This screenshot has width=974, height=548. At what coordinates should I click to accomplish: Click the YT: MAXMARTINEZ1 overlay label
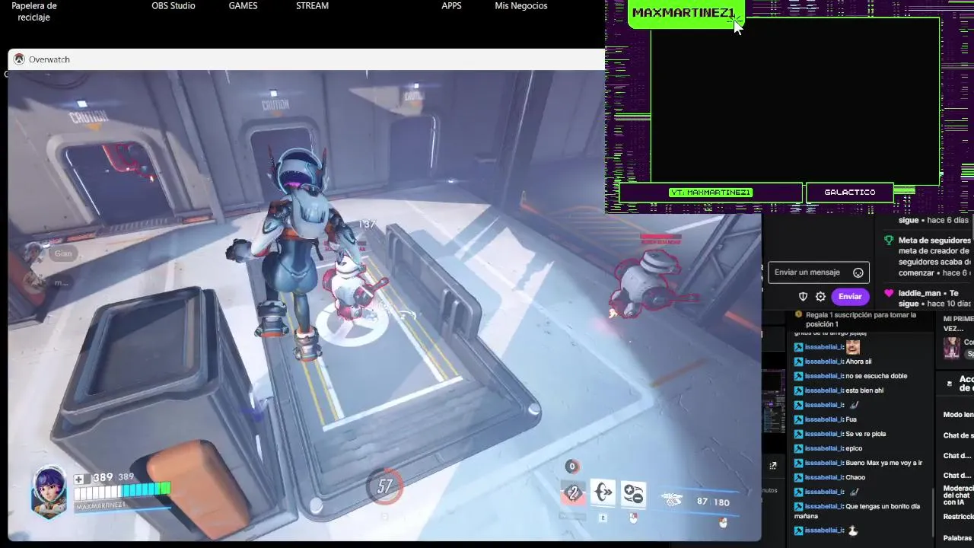(711, 193)
